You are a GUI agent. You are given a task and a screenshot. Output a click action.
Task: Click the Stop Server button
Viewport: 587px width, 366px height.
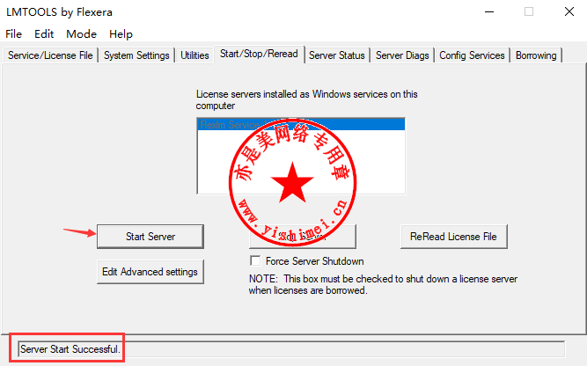click(x=303, y=237)
